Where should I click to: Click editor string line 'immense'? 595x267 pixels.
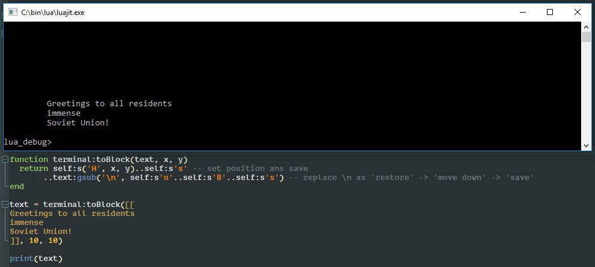point(26,223)
